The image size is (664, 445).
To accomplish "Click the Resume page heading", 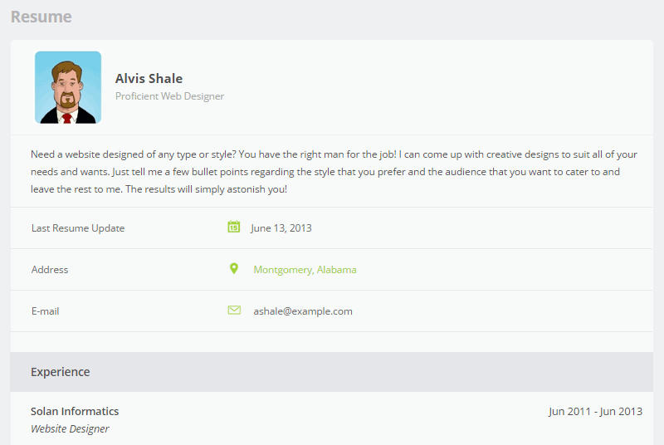I will pyautogui.click(x=41, y=17).
